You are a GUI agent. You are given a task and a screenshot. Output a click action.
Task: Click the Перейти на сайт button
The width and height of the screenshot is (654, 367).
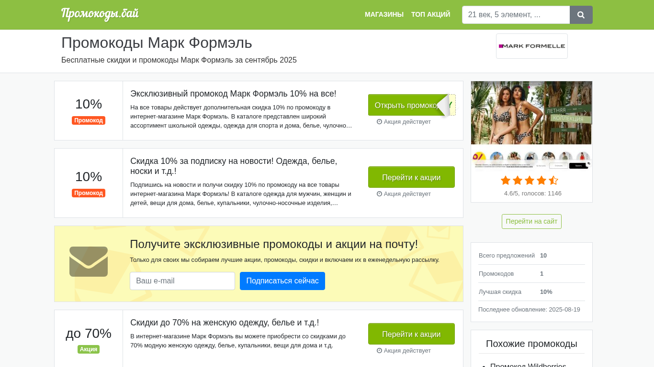click(531, 221)
